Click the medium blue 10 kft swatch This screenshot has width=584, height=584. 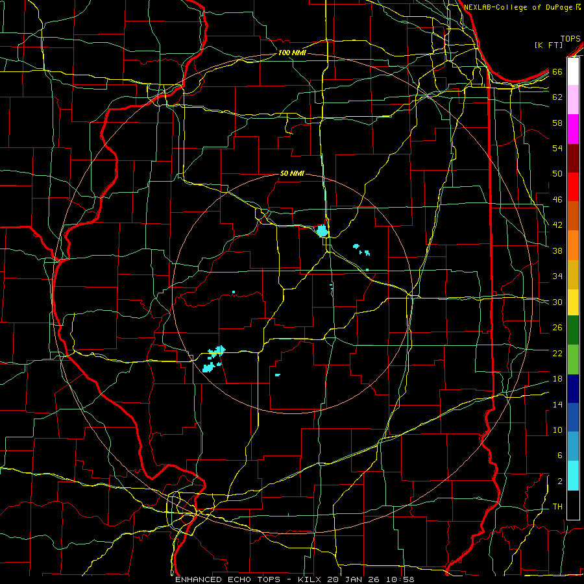pos(573,417)
